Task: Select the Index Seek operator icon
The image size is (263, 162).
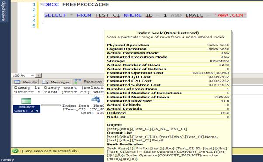Action: coord(96,99)
